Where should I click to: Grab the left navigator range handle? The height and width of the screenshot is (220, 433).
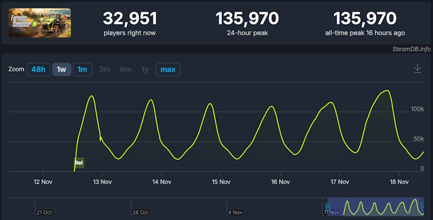tap(328, 207)
